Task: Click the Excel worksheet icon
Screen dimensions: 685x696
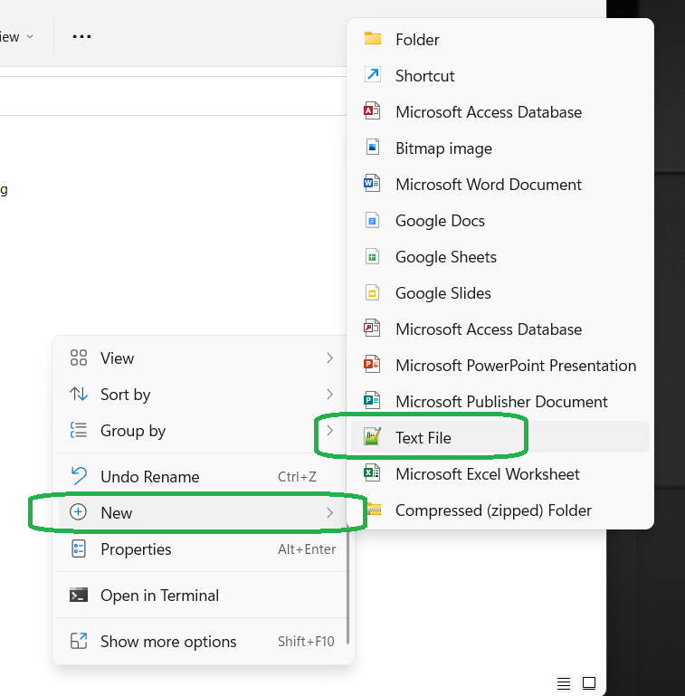Action: point(372,473)
